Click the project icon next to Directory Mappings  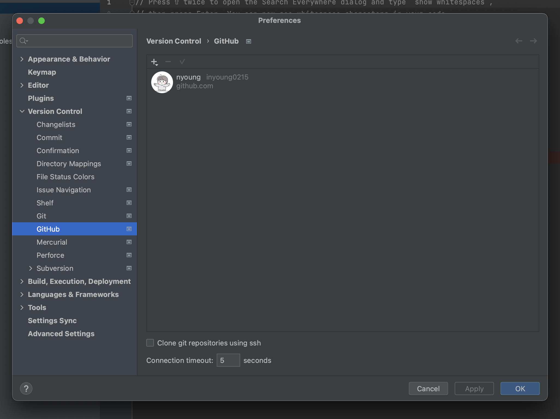click(x=129, y=163)
